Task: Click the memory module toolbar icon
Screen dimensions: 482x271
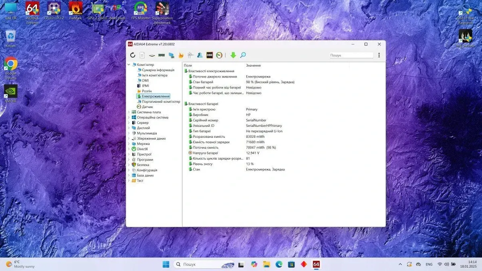Action: [161, 55]
